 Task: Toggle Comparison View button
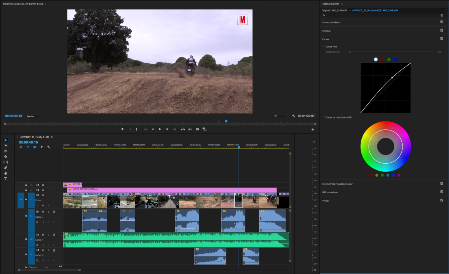[205, 129]
